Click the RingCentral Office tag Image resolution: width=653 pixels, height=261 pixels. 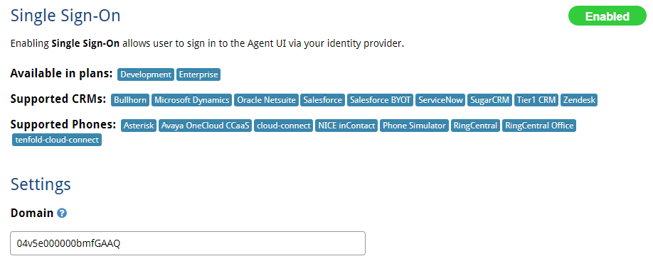click(539, 126)
